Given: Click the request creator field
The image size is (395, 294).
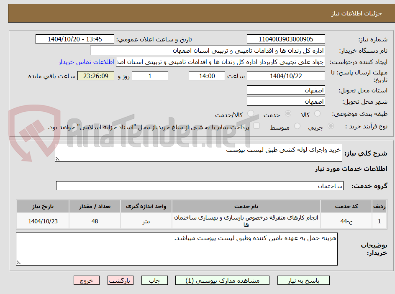Looking at the screenshot, I should [221, 62].
